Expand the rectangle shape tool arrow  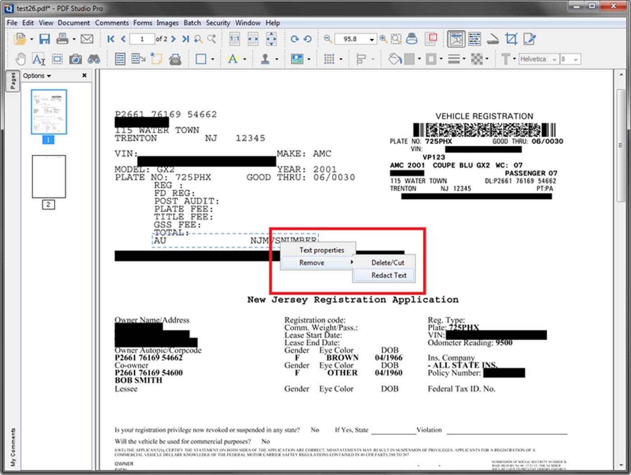pos(212,59)
